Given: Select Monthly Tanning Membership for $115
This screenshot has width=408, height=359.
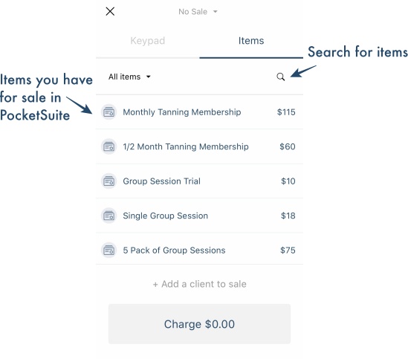Looking at the screenshot, I should [200, 112].
